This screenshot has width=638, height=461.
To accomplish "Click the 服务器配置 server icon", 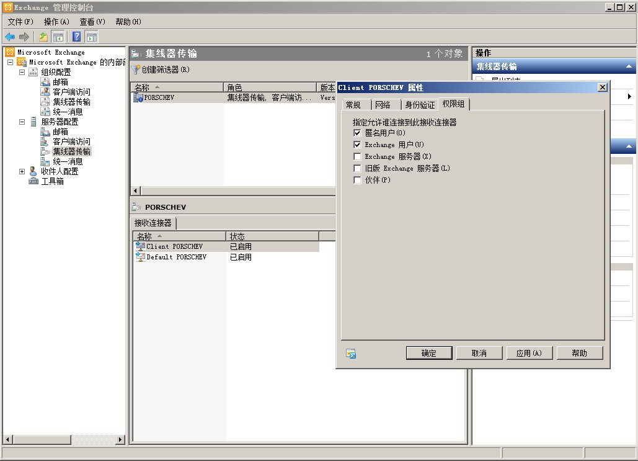I will point(33,122).
